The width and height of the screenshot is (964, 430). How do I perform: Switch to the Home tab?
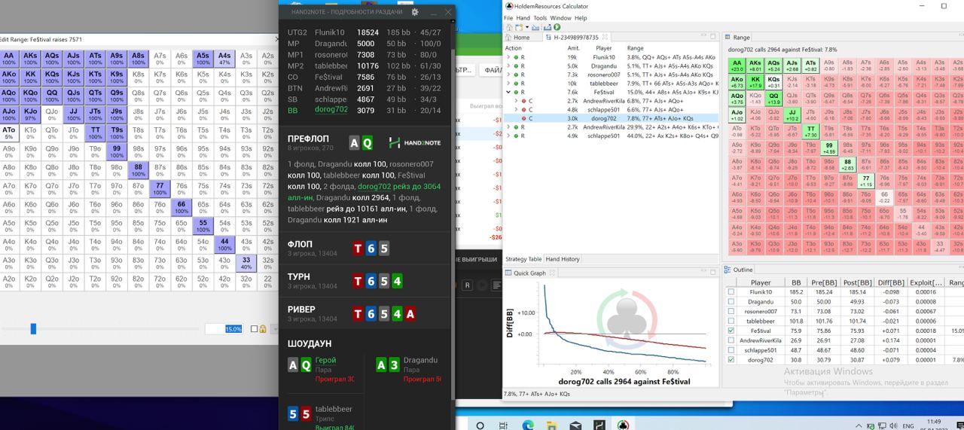521,37
